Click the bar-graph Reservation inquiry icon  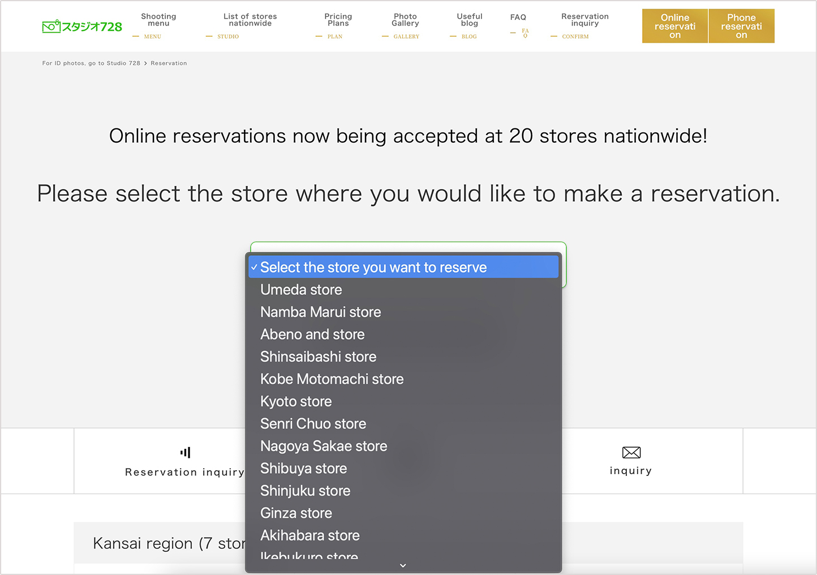tap(185, 452)
